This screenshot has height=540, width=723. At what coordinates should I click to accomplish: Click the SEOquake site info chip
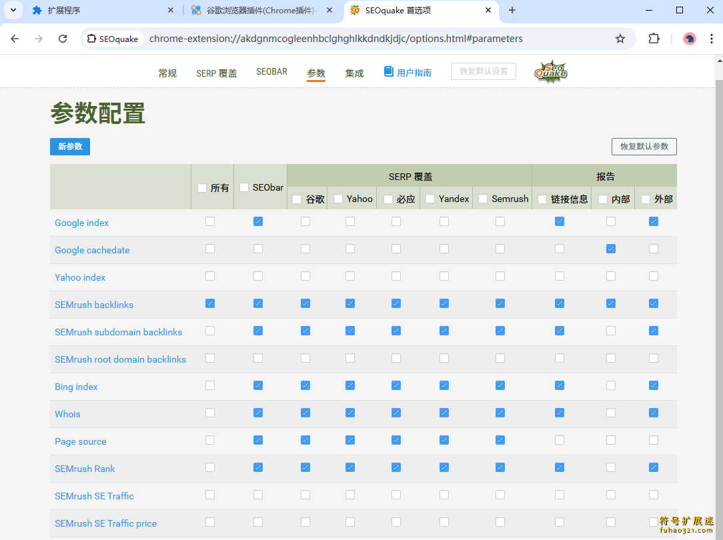click(113, 39)
